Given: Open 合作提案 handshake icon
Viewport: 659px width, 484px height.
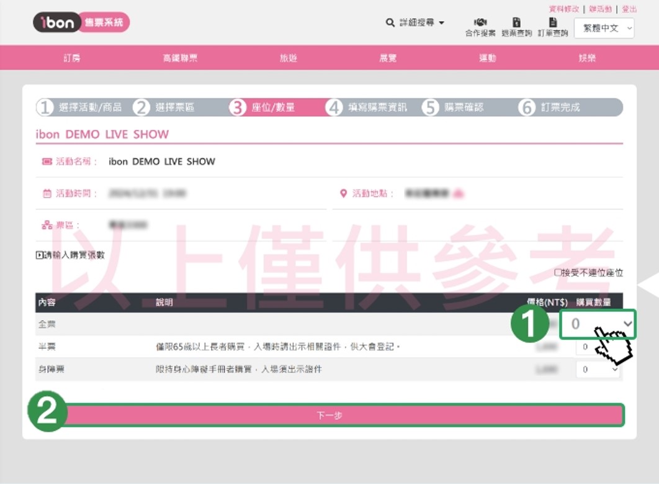Looking at the screenshot, I should (480, 23).
